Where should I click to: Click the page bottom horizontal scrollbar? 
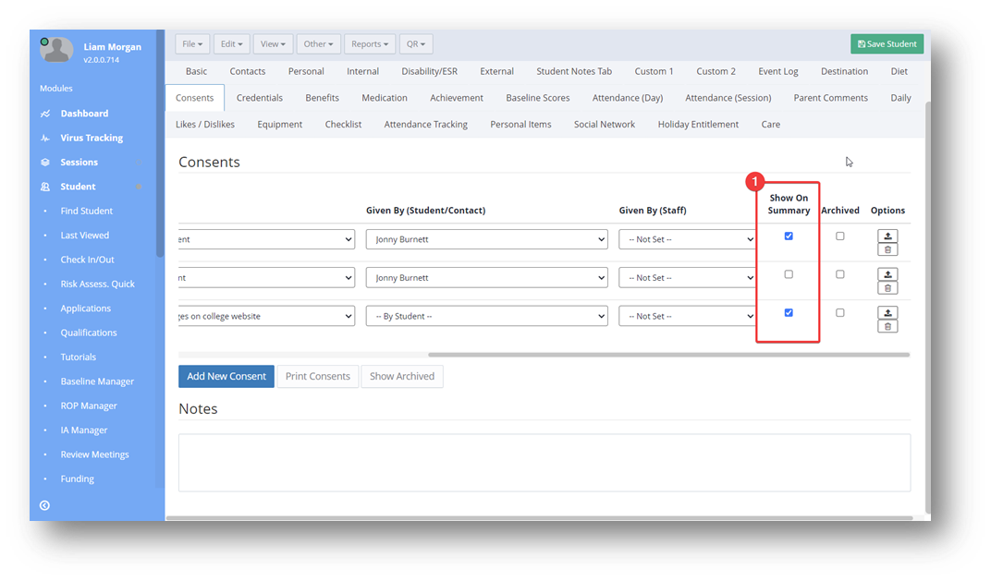pos(540,518)
